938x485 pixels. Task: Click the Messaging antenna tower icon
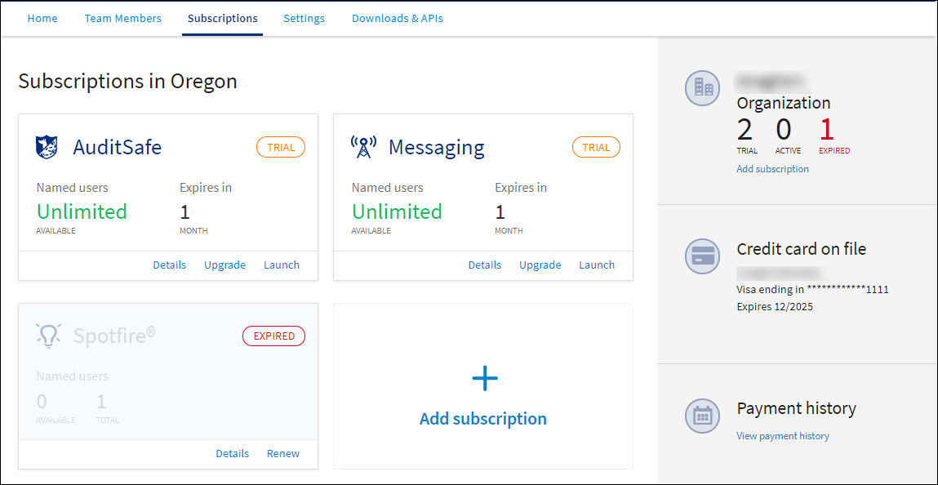coord(362,147)
